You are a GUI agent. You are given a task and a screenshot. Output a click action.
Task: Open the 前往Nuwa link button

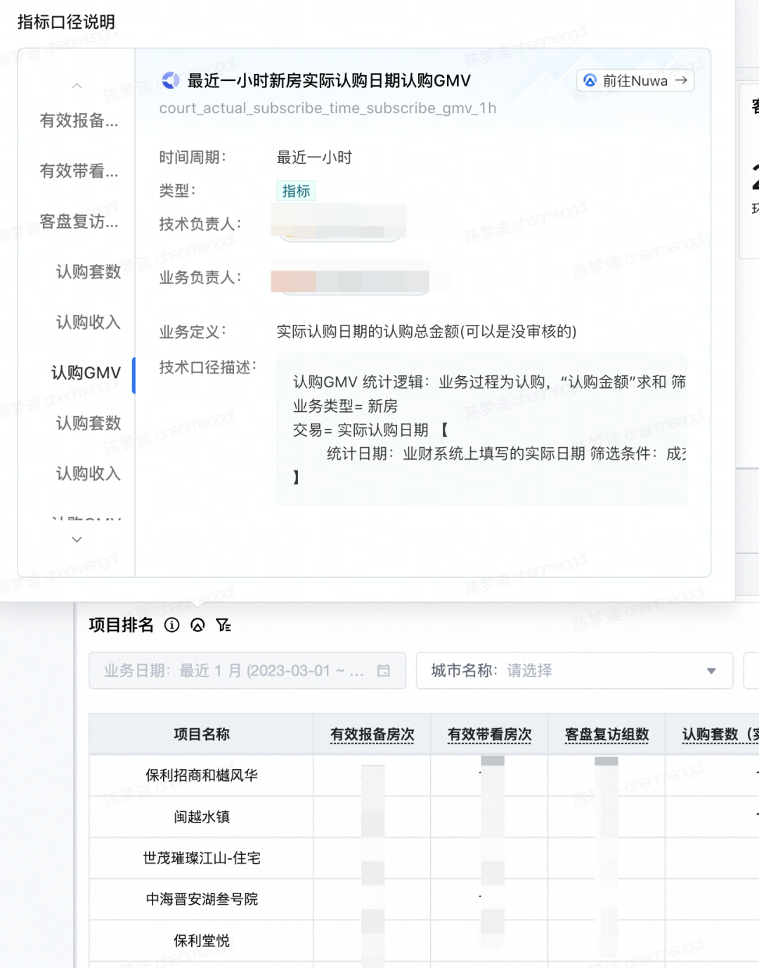coord(635,81)
